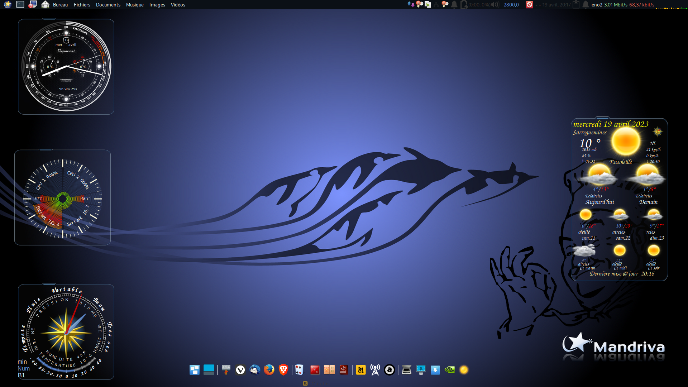The width and height of the screenshot is (688, 387).
Task: Open the Mandriva star applications menu
Action: click(8, 5)
